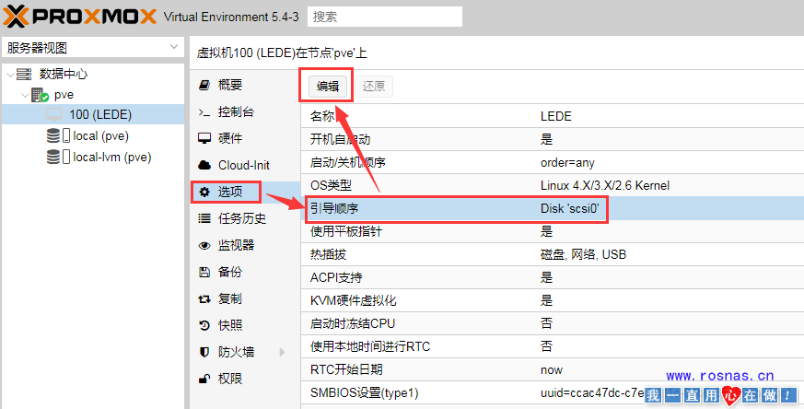
Task: Click the shield icon beside 防火墙
Action: tap(204, 352)
